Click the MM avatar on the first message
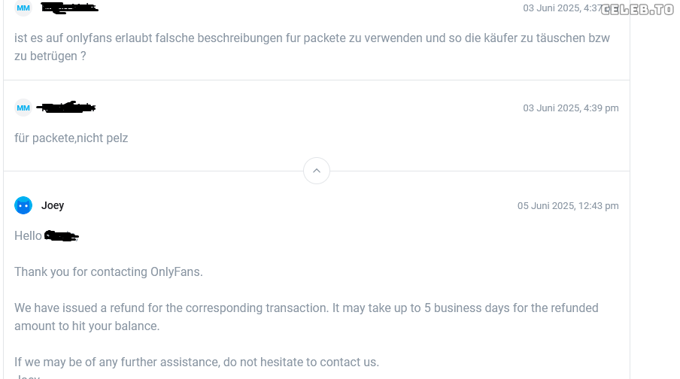Viewport: 680px width, 379px height. click(23, 8)
